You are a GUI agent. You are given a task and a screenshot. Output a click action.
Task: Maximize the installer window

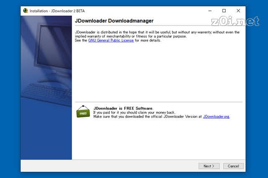(224, 11)
